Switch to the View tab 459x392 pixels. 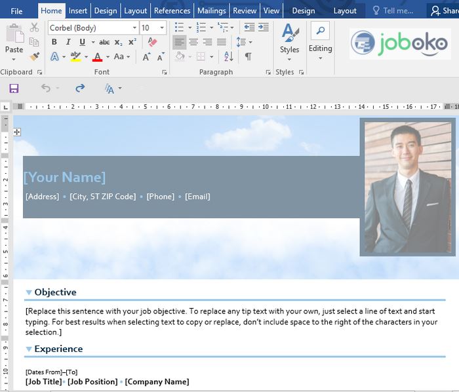(271, 11)
